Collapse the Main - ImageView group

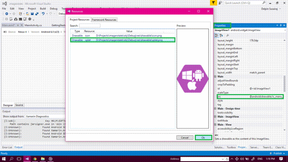click(215, 117)
